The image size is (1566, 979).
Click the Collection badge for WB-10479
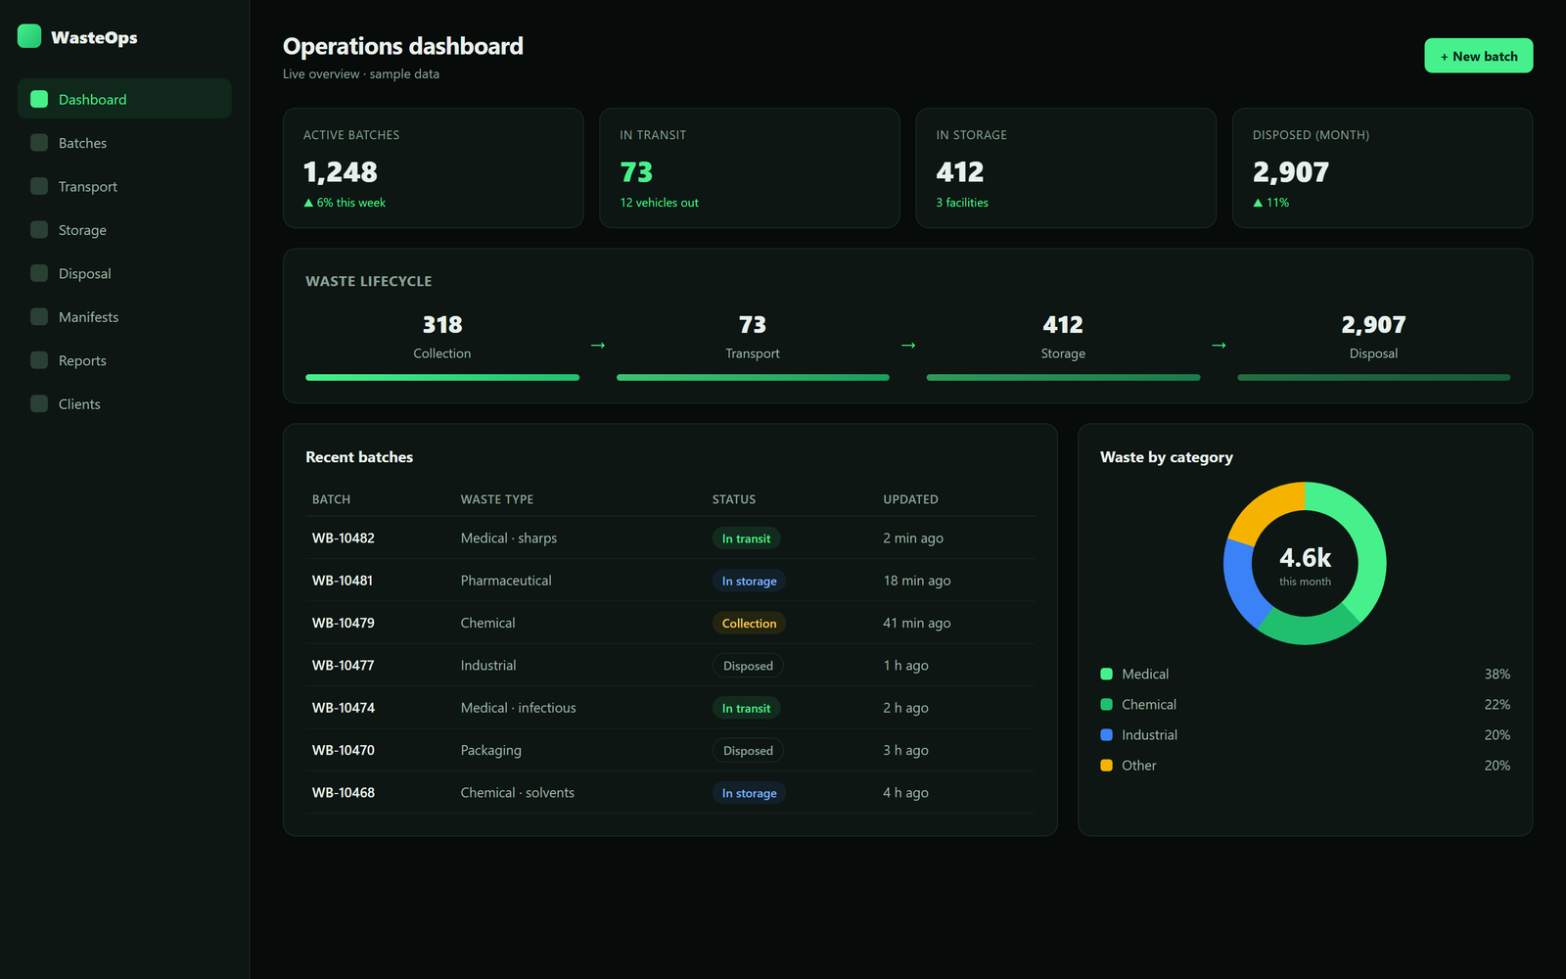pos(749,623)
